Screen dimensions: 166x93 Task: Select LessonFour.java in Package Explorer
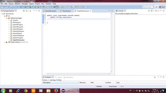click(x=18, y=27)
